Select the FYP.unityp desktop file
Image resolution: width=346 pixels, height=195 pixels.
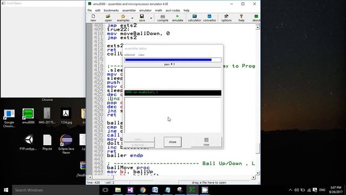point(28,142)
